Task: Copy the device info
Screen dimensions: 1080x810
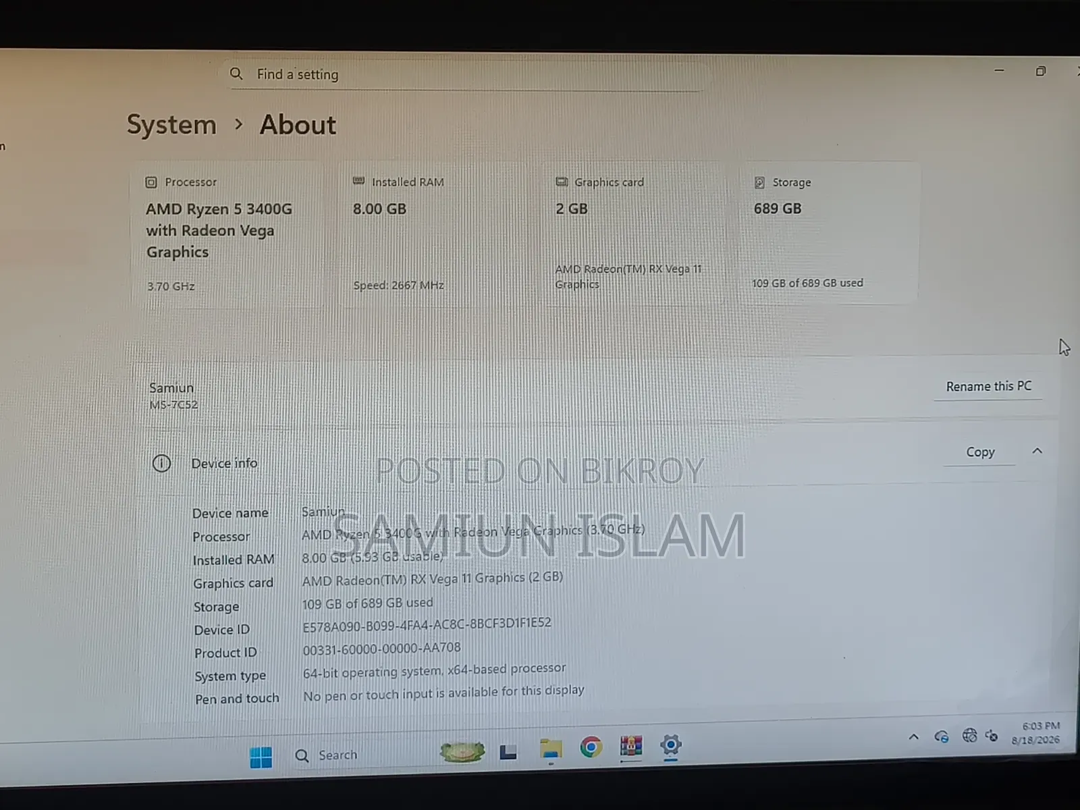Action: [980, 452]
